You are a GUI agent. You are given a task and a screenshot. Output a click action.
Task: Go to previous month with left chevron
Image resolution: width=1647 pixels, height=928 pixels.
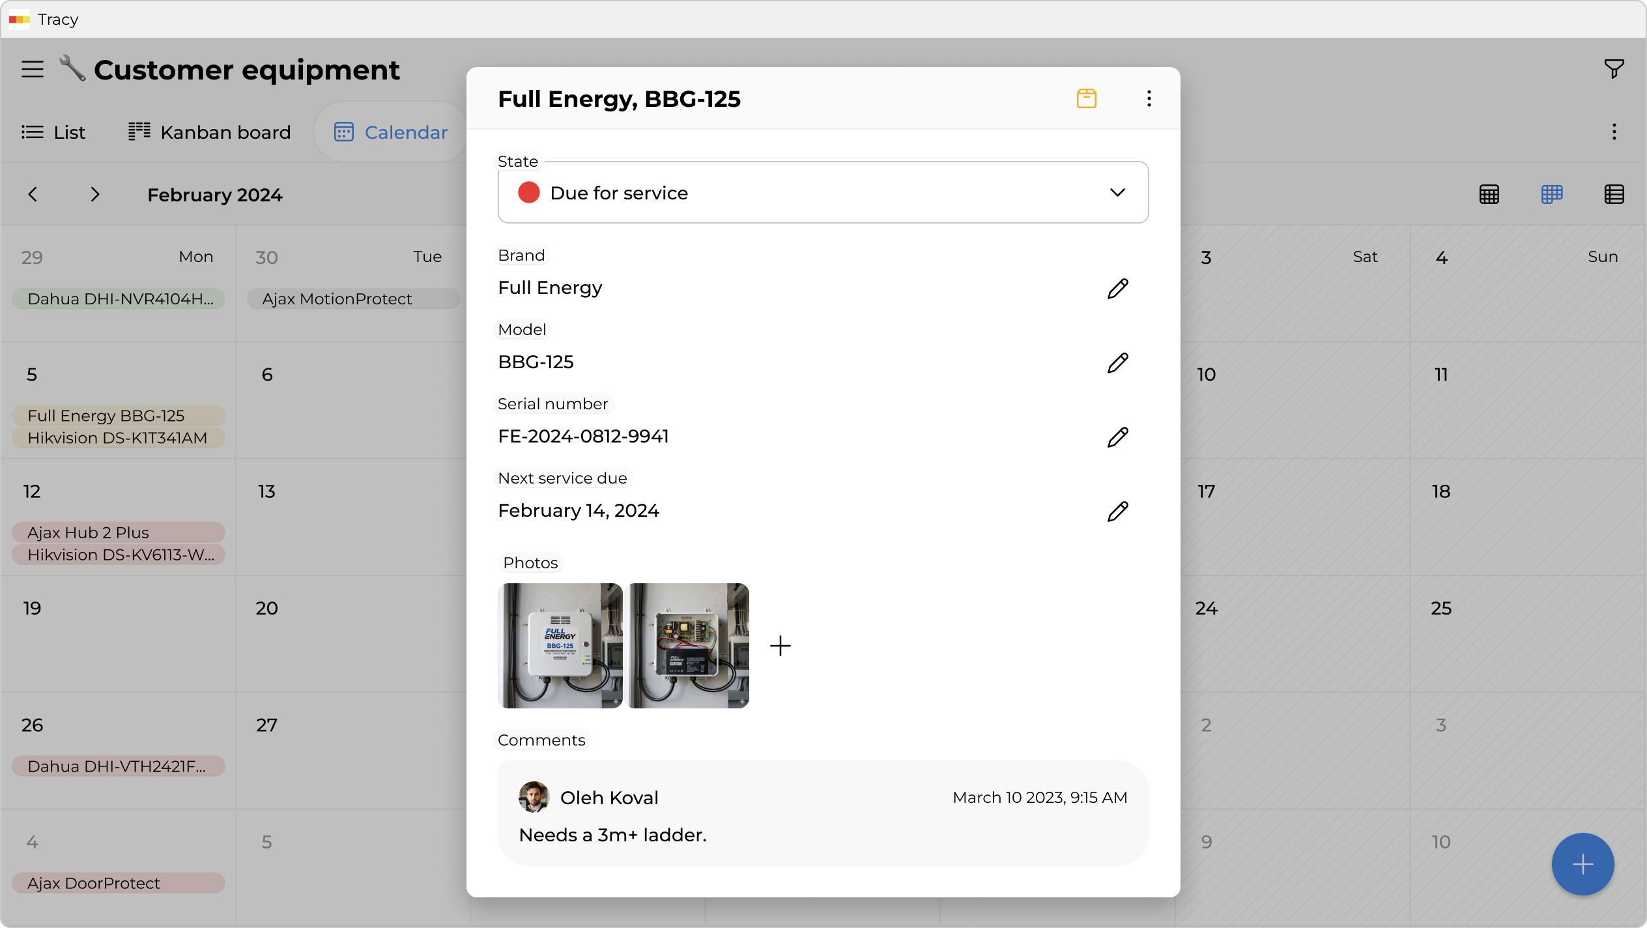[33, 194]
